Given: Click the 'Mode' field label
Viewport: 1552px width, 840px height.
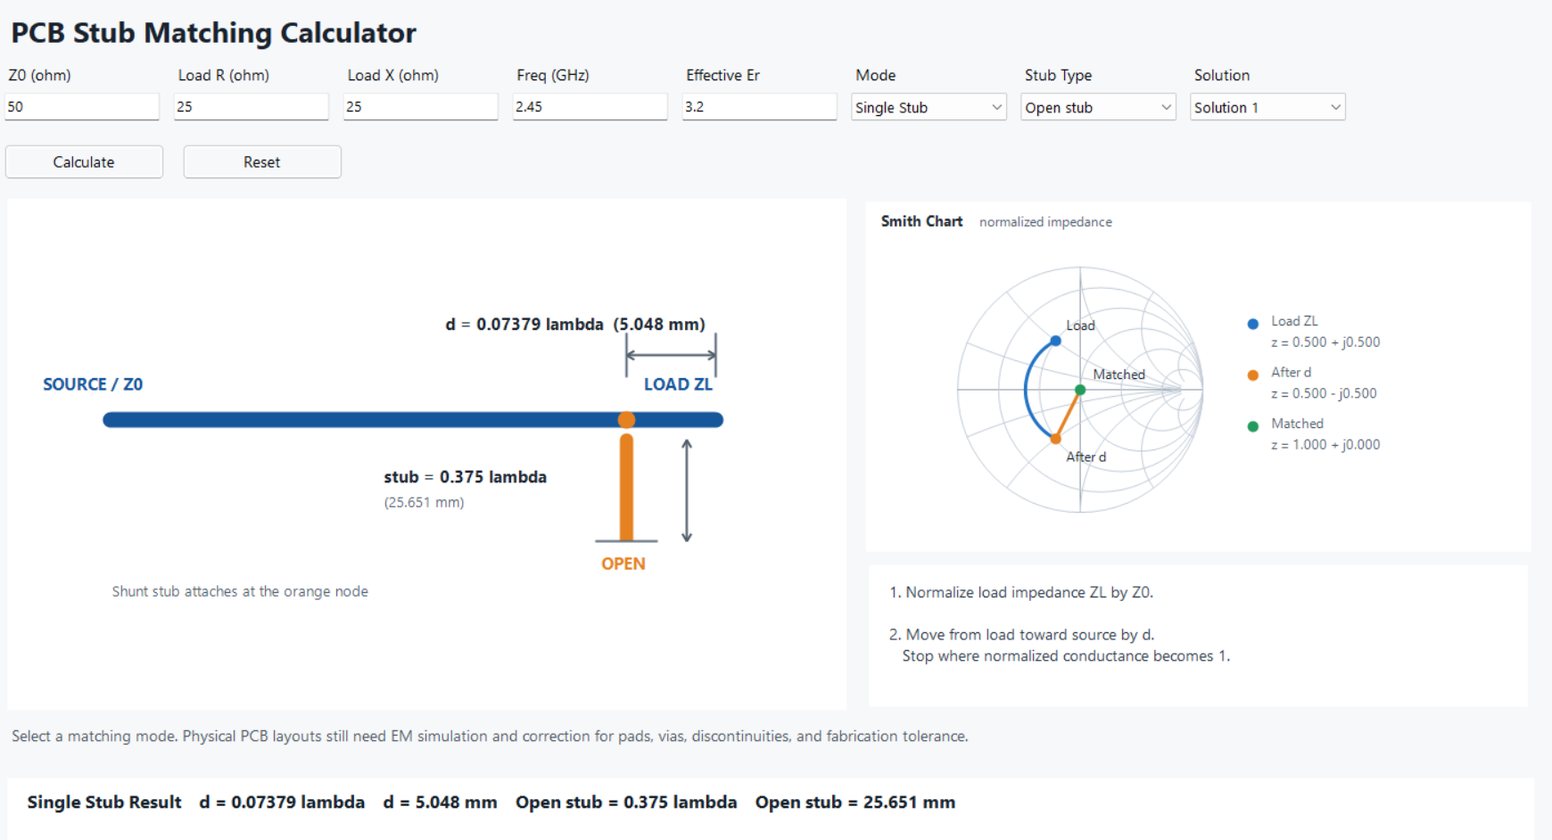Looking at the screenshot, I should (875, 76).
